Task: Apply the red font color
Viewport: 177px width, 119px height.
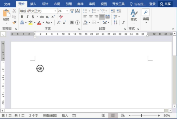Action: 39,23
